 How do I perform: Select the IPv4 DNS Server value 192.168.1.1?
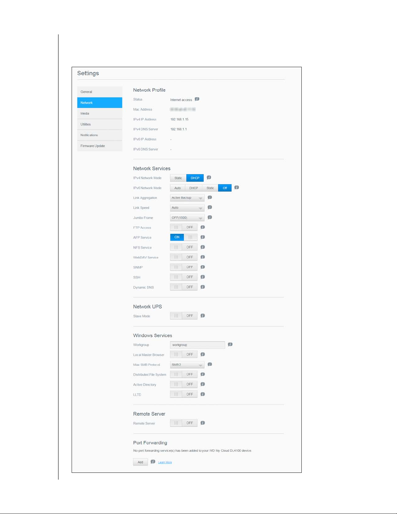pos(179,129)
